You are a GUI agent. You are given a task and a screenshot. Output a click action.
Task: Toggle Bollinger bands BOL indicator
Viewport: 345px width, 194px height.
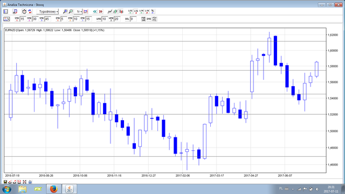tap(127, 19)
